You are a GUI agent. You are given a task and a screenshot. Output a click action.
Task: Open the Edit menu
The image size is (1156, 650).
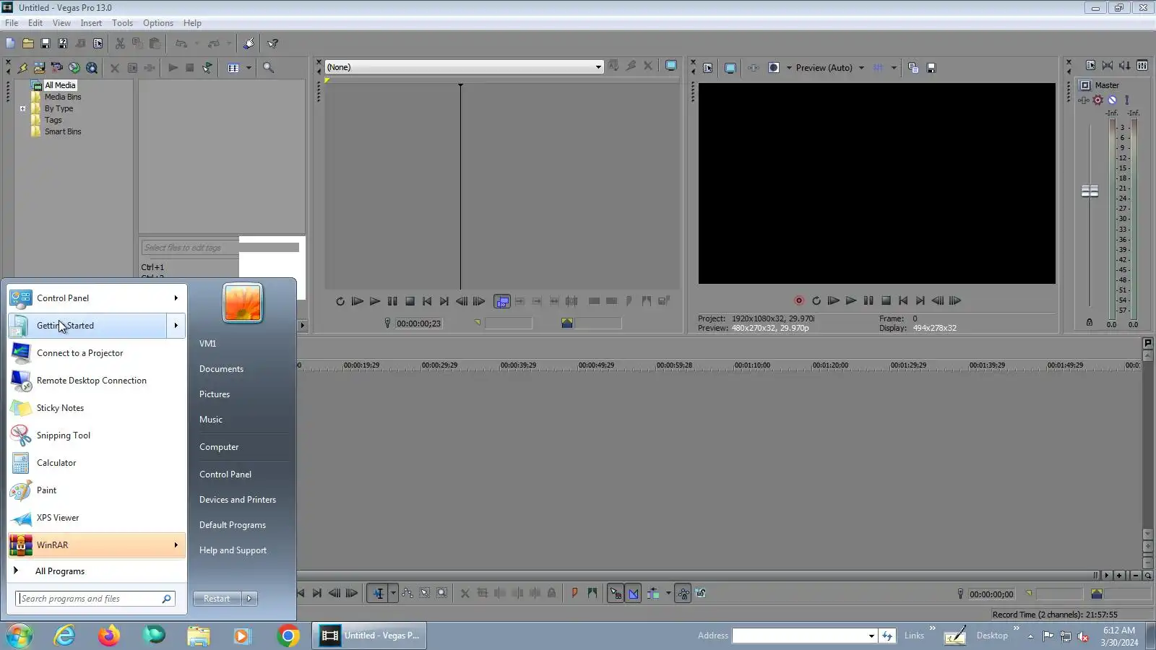(x=35, y=23)
